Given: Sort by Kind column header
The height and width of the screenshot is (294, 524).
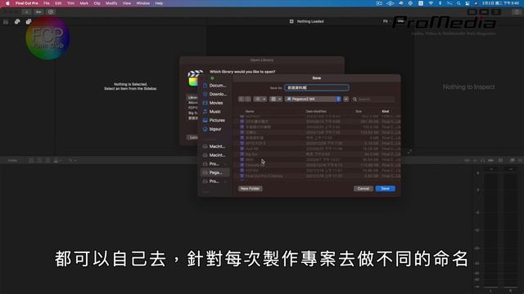Looking at the screenshot, I should 386,111.
